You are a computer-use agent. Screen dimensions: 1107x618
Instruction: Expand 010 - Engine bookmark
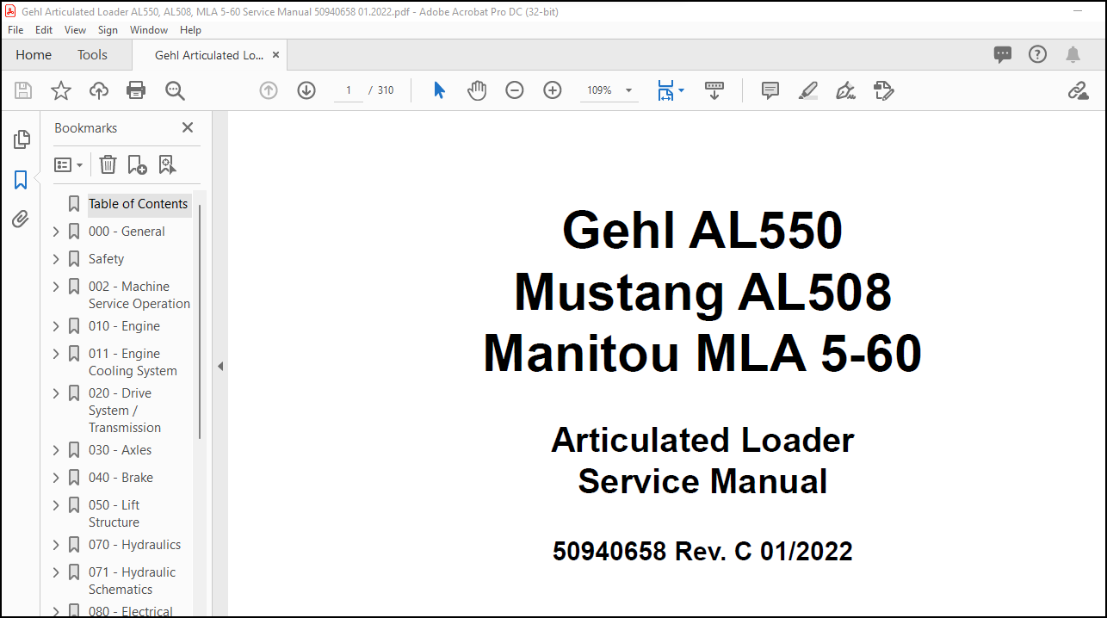coord(56,326)
